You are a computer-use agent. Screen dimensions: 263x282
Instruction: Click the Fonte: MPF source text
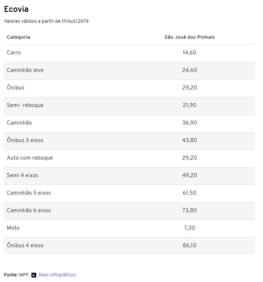click(17, 275)
